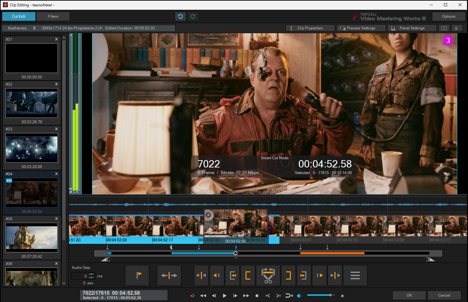Remove keyframe #03 with its X
The image size is (468, 302).
pos(56,129)
